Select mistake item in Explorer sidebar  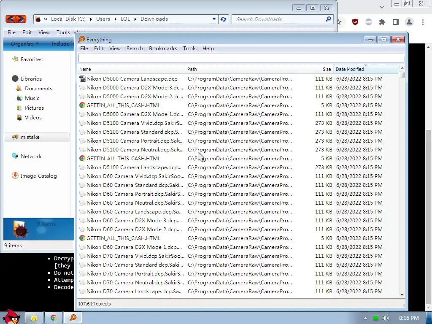pos(36,137)
